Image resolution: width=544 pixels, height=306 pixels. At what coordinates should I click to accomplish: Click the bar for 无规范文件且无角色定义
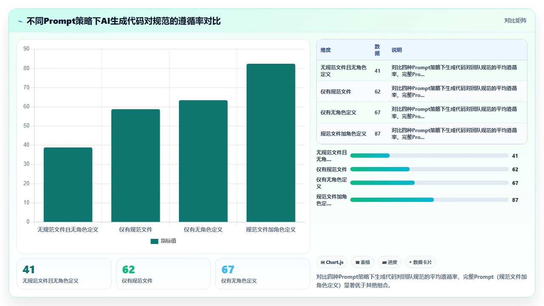pos(68,184)
